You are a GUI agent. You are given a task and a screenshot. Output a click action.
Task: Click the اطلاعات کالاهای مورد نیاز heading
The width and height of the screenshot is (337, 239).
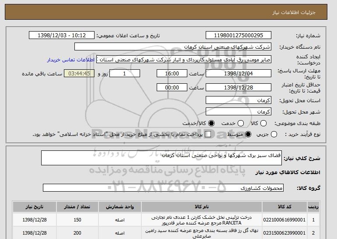click(288, 172)
